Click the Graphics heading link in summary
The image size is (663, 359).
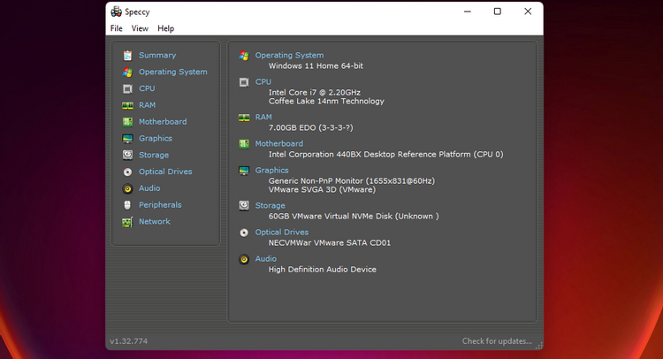[x=271, y=170]
